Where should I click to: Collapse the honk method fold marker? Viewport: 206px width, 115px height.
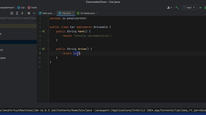49,31
